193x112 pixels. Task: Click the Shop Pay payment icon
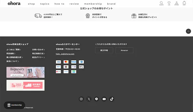[74, 67]
